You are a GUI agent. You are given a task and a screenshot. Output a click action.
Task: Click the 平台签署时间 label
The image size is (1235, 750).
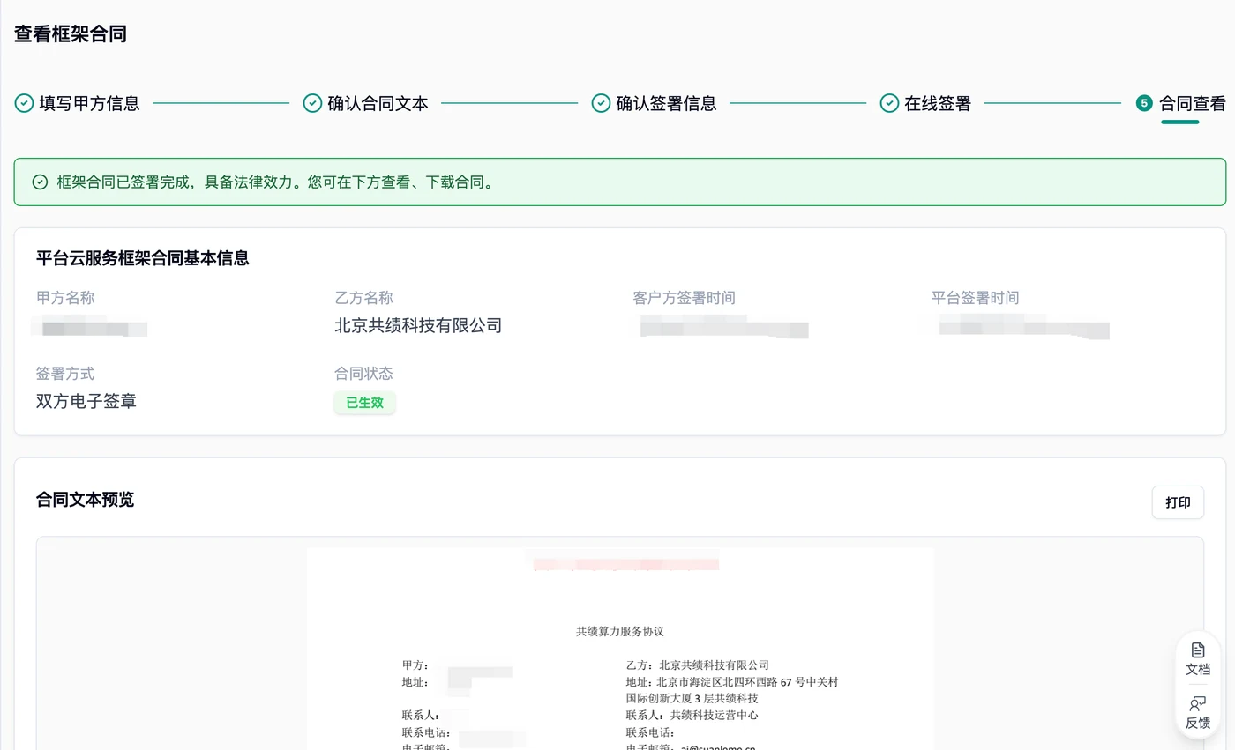[x=975, y=298]
